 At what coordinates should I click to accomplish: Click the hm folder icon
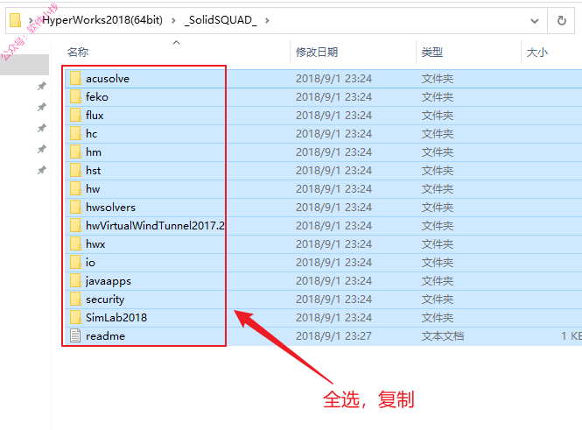[x=76, y=152]
